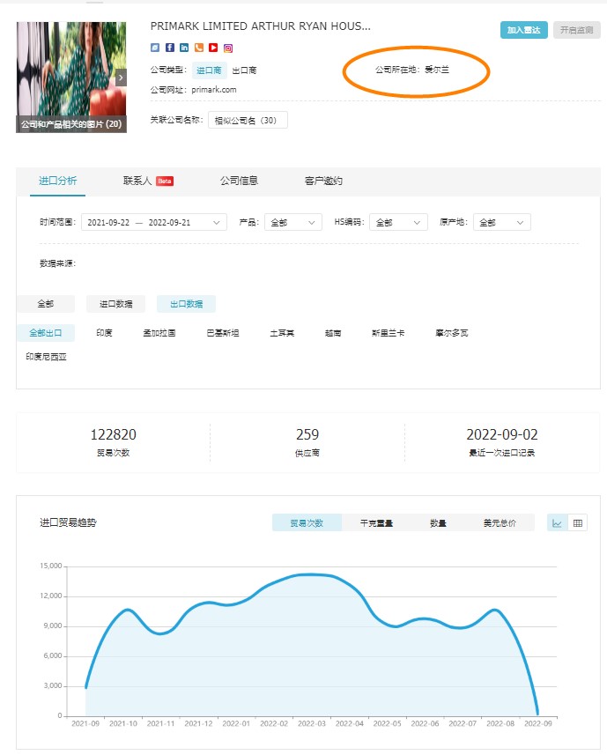Image resolution: width=607 pixels, height=755 pixels.
Task: Filter exports by 越南
Action: (333, 333)
